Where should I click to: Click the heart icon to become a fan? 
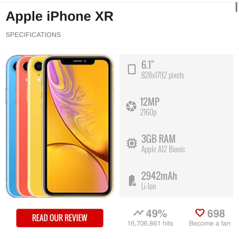200,213
